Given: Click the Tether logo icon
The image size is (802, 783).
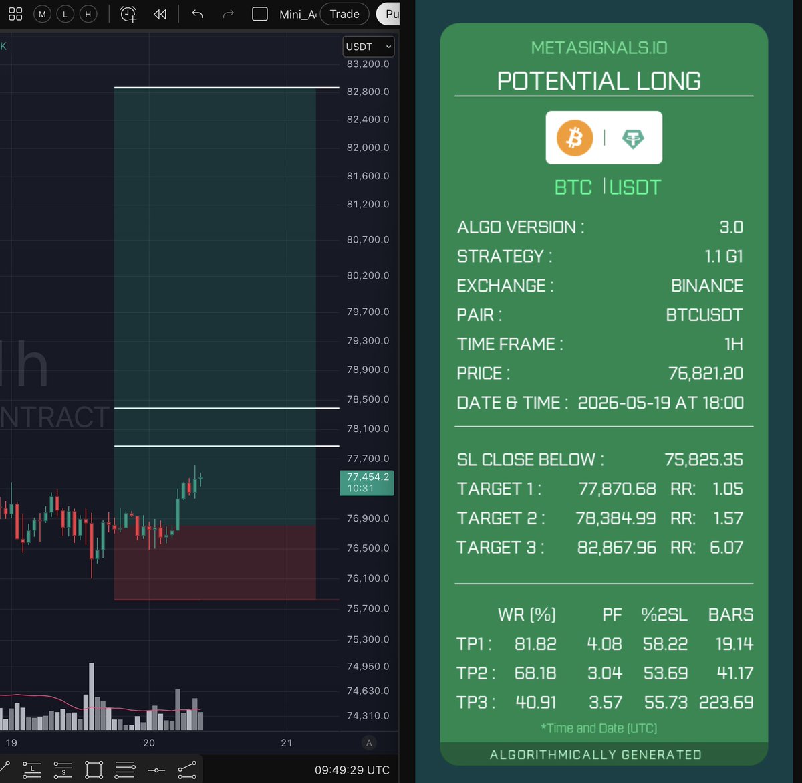Looking at the screenshot, I should 633,138.
